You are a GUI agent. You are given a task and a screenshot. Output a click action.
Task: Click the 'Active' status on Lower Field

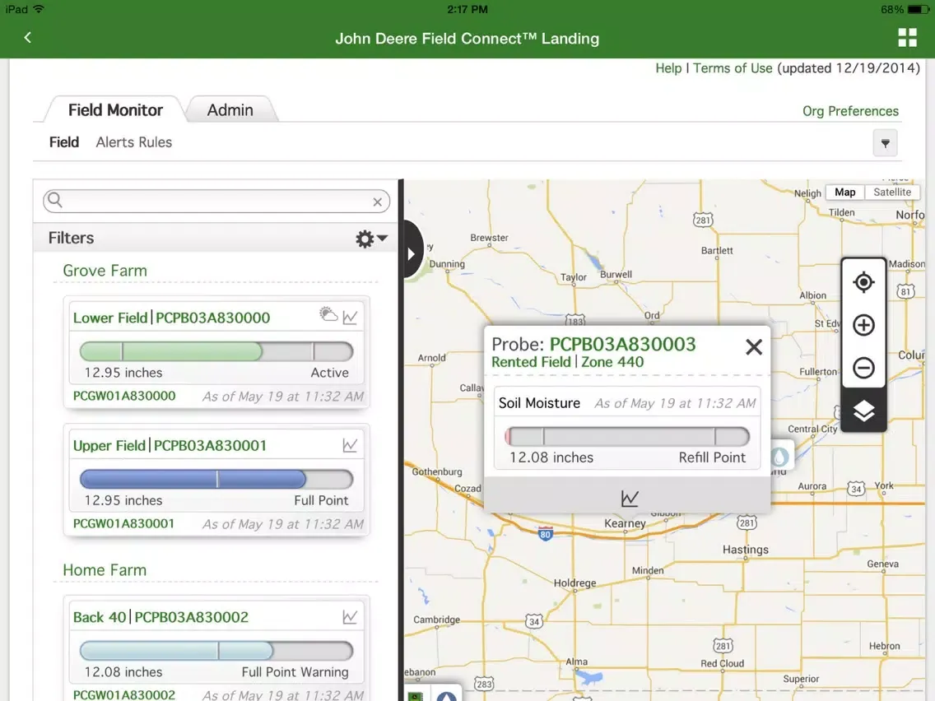[329, 373]
